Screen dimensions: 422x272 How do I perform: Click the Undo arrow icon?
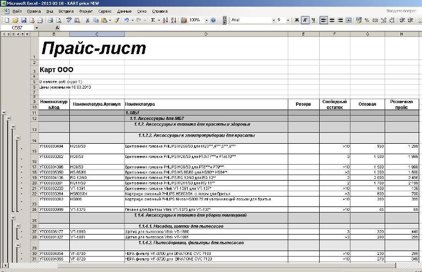point(126,20)
